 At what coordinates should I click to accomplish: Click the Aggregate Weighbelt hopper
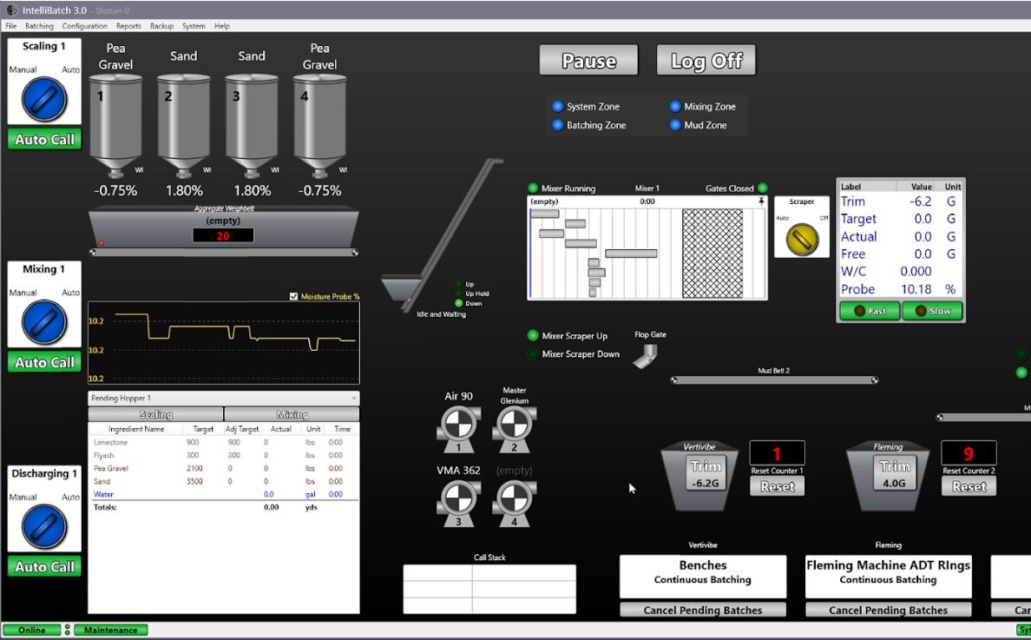tap(224, 228)
